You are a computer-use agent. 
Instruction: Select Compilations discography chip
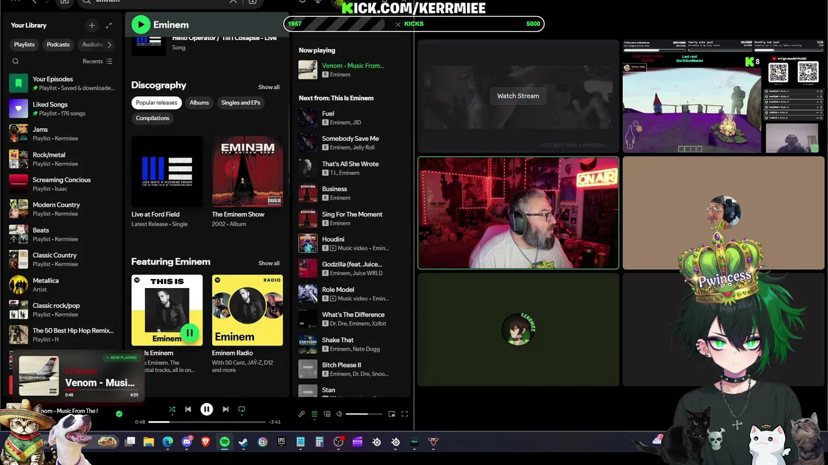tap(153, 118)
